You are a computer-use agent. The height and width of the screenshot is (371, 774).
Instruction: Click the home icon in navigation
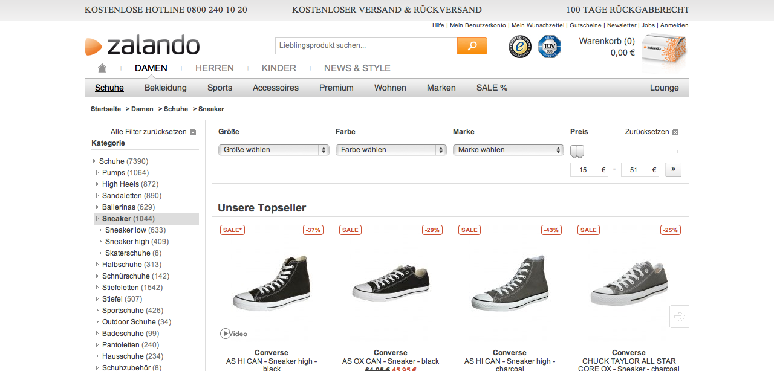(x=102, y=68)
